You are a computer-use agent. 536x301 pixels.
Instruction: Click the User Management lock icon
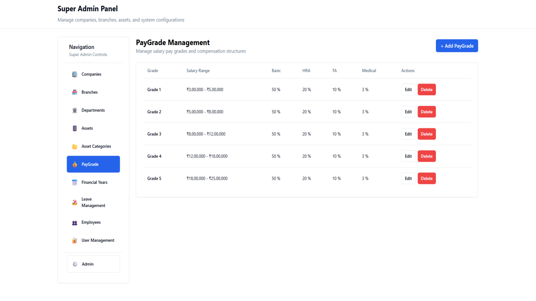pos(75,240)
